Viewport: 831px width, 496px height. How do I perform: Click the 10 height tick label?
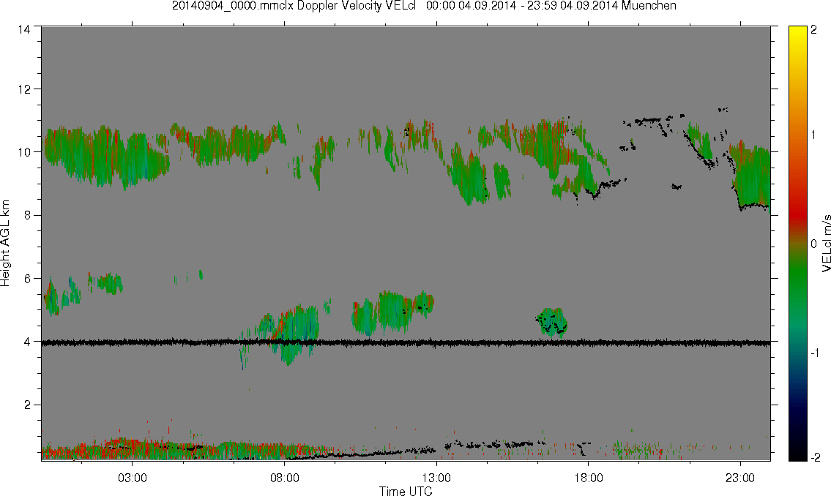(x=24, y=152)
